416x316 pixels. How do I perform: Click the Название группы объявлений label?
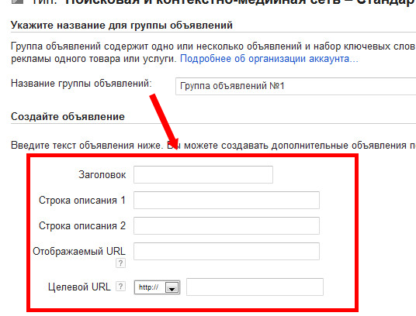click(81, 84)
